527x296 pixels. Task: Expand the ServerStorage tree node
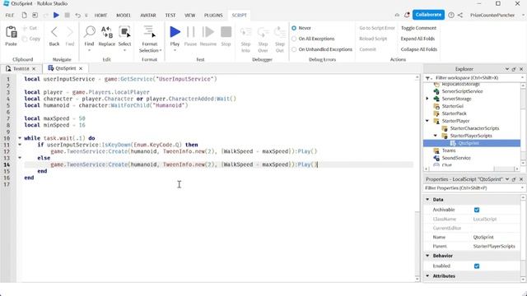click(x=427, y=99)
